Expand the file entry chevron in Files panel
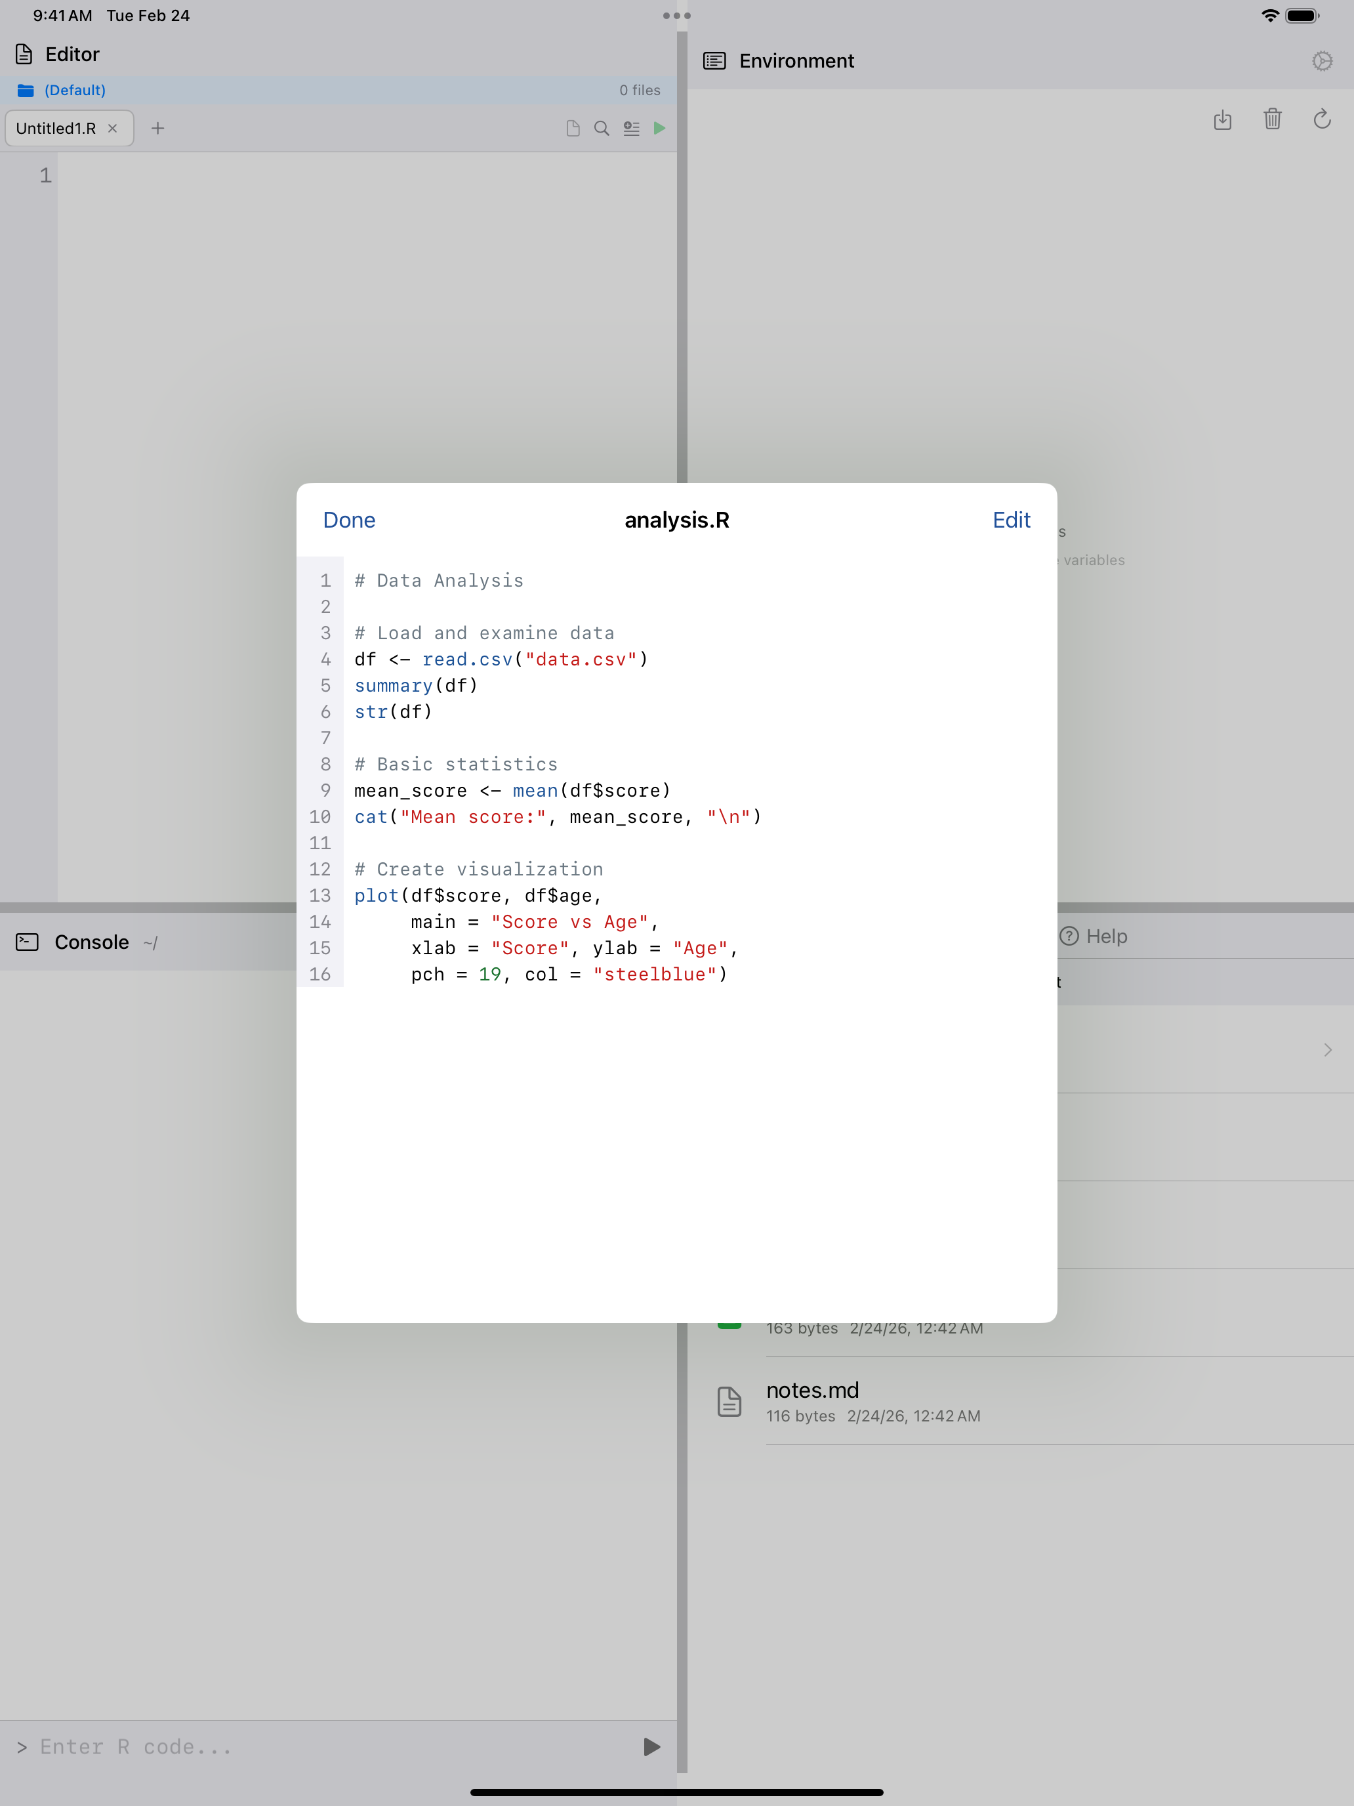1354x1806 pixels. pos(1327,1050)
